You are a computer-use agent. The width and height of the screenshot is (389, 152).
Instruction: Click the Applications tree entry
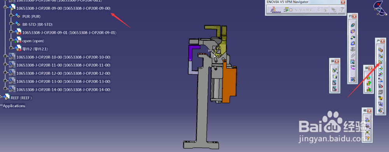tap(14, 106)
